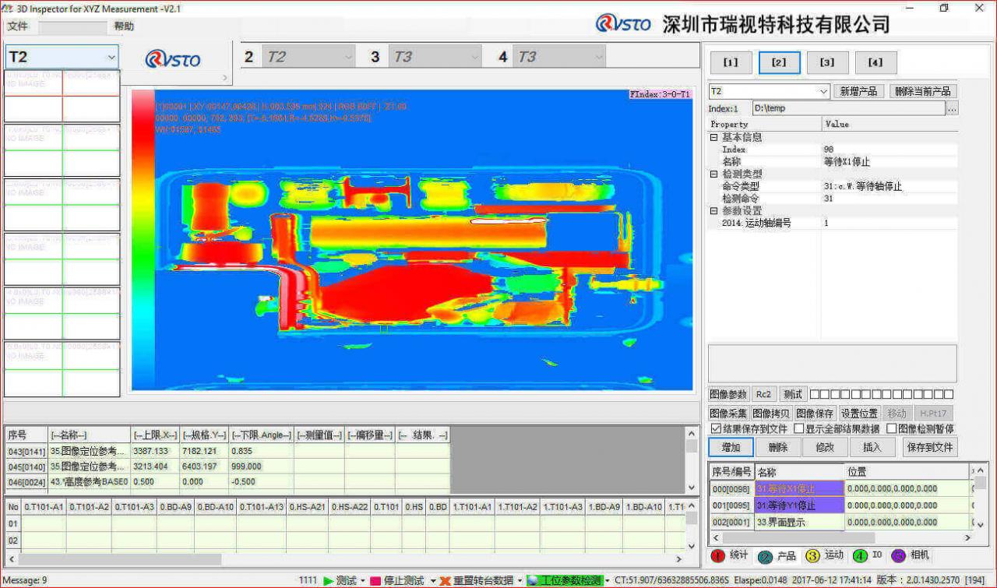Collapse the 基本信息 tree section

[713, 137]
